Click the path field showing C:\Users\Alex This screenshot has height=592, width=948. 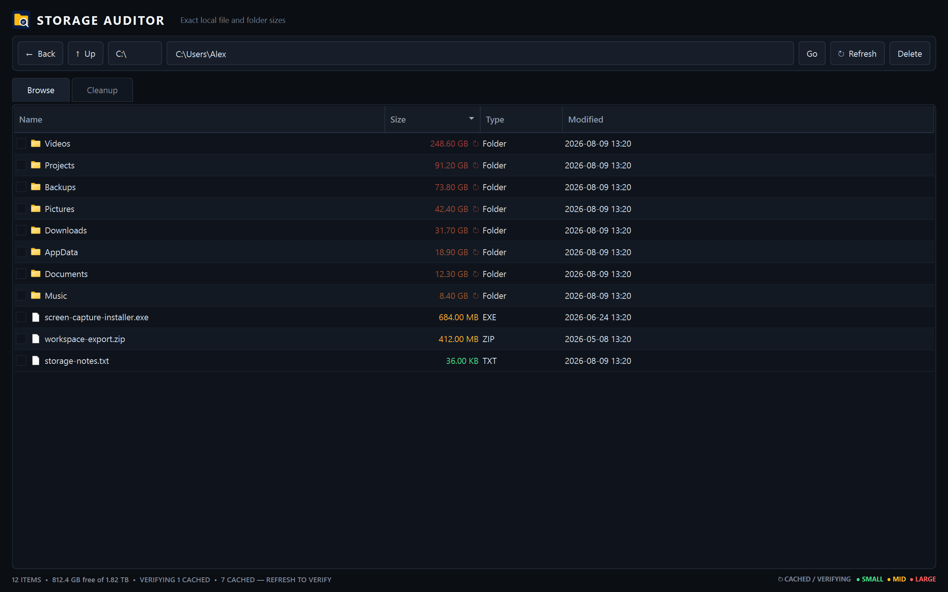coord(480,54)
